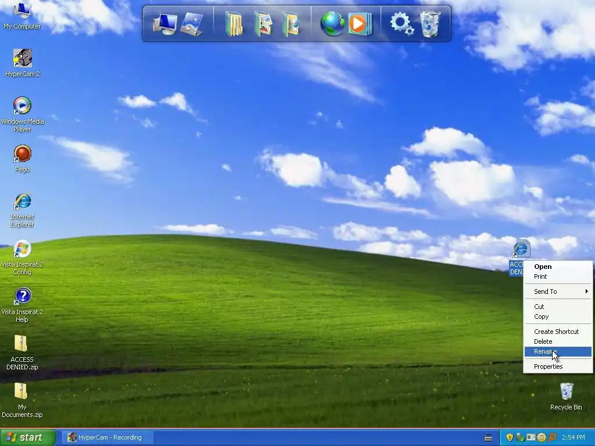The width and height of the screenshot is (595, 446).
Task: Select the HyperCam 2 desktop shortcut
Action: (22, 63)
